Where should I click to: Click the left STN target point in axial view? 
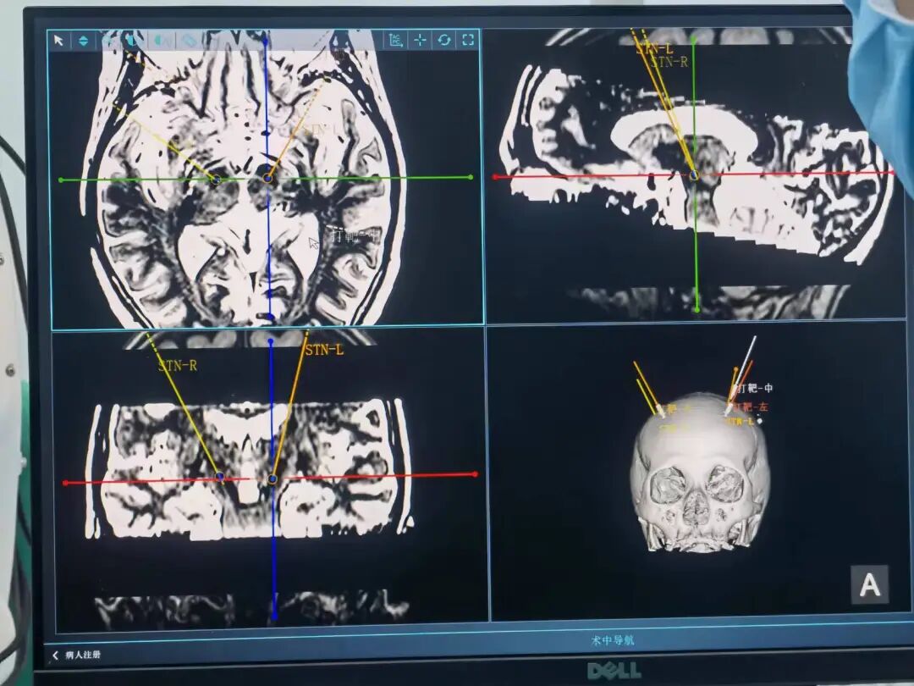[x=216, y=180]
